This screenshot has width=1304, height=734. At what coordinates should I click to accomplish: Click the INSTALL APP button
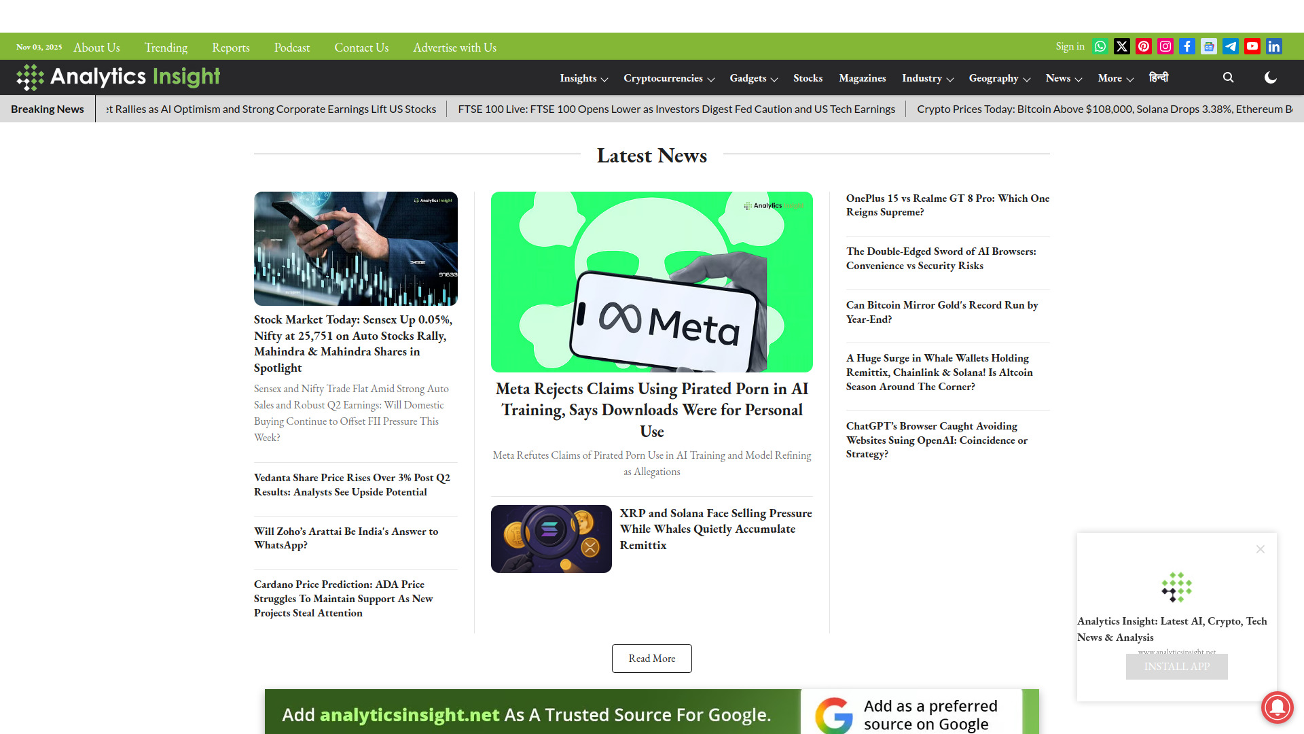pyautogui.click(x=1176, y=667)
